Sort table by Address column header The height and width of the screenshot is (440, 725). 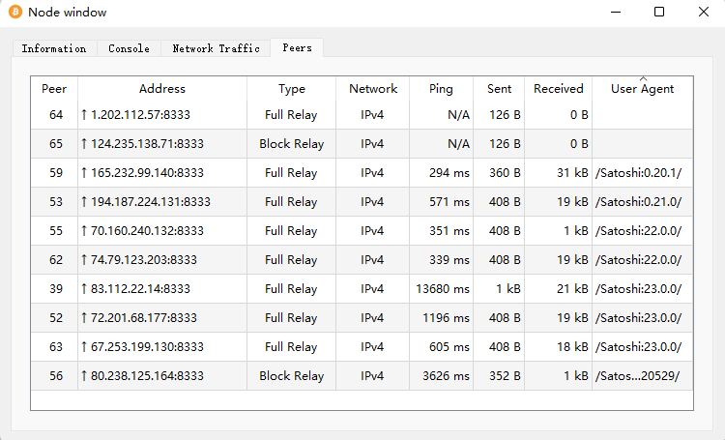coord(162,89)
